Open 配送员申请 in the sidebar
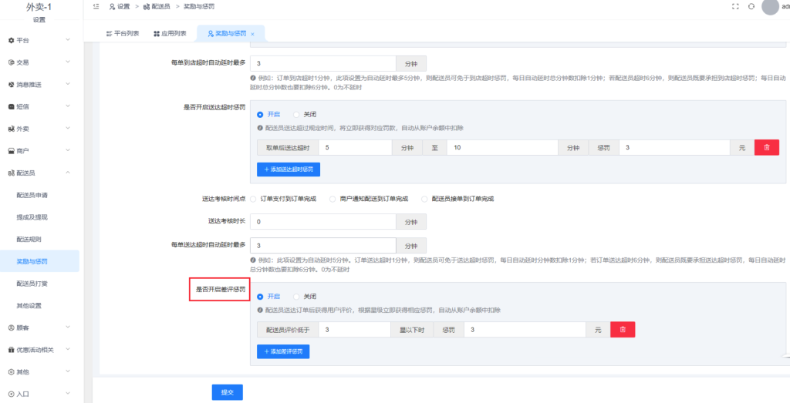The height and width of the screenshot is (403, 790). click(38, 196)
